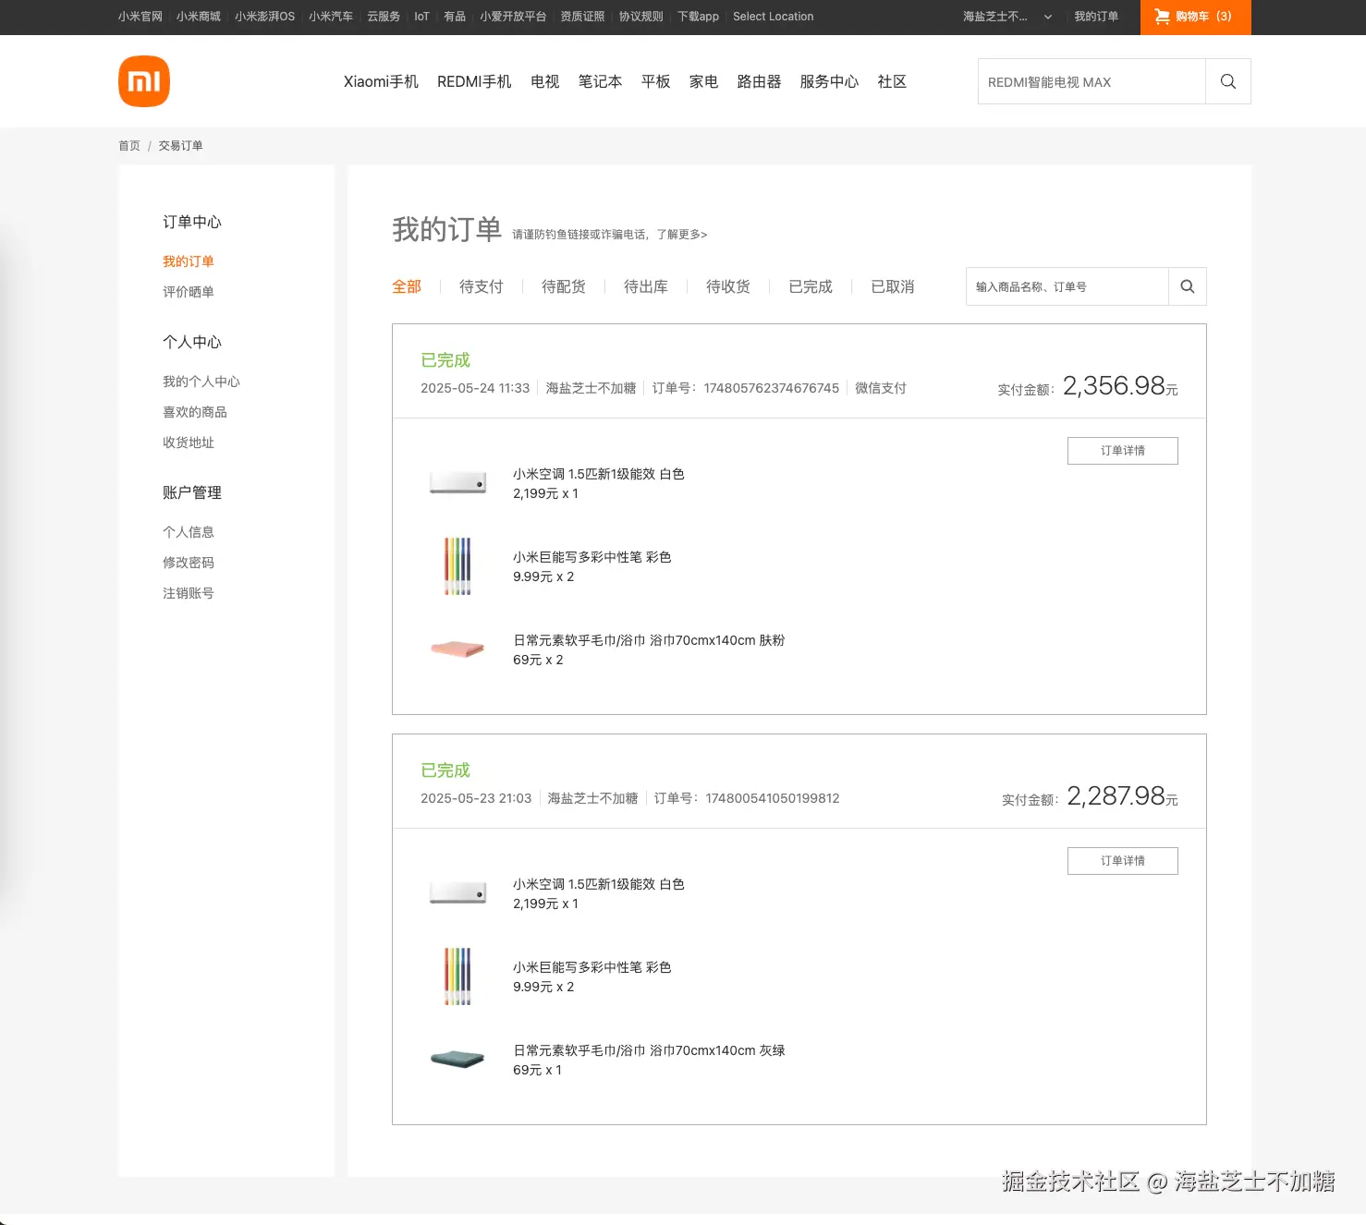Click the gray-green towel thumbnail
The image size is (1366, 1225).
[457, 1060]
